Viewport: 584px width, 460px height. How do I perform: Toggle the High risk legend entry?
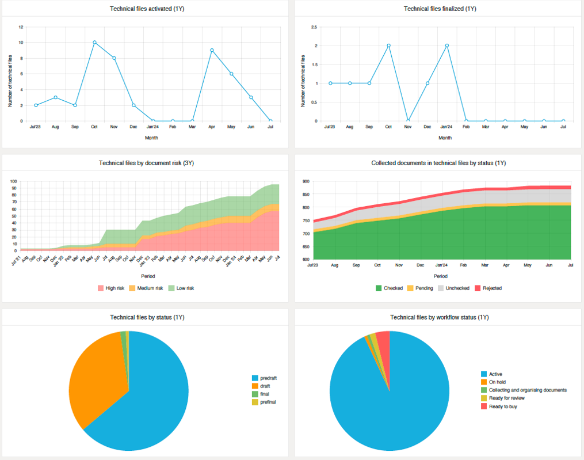(114, 288)
